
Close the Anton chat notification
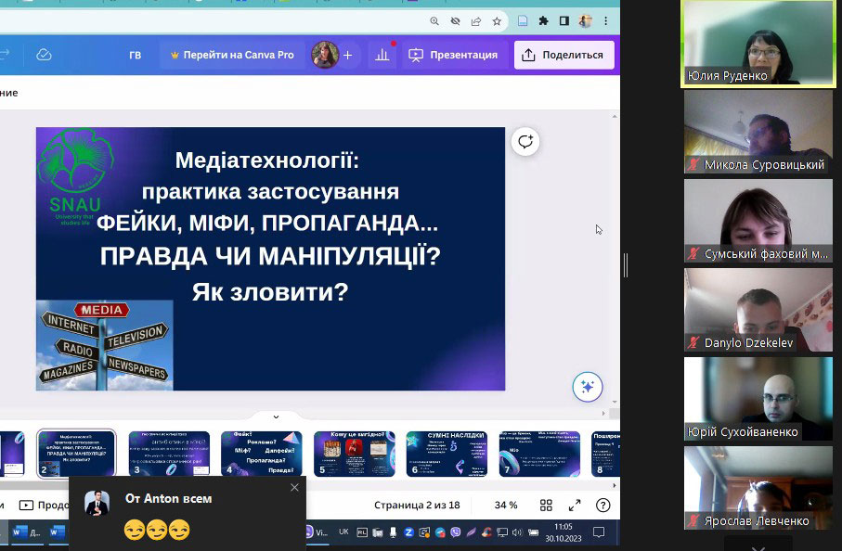294,487
